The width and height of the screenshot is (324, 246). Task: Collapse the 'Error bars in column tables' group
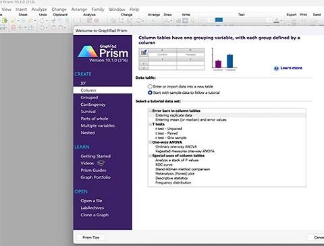pyautogui.click(x=150, y=111)
